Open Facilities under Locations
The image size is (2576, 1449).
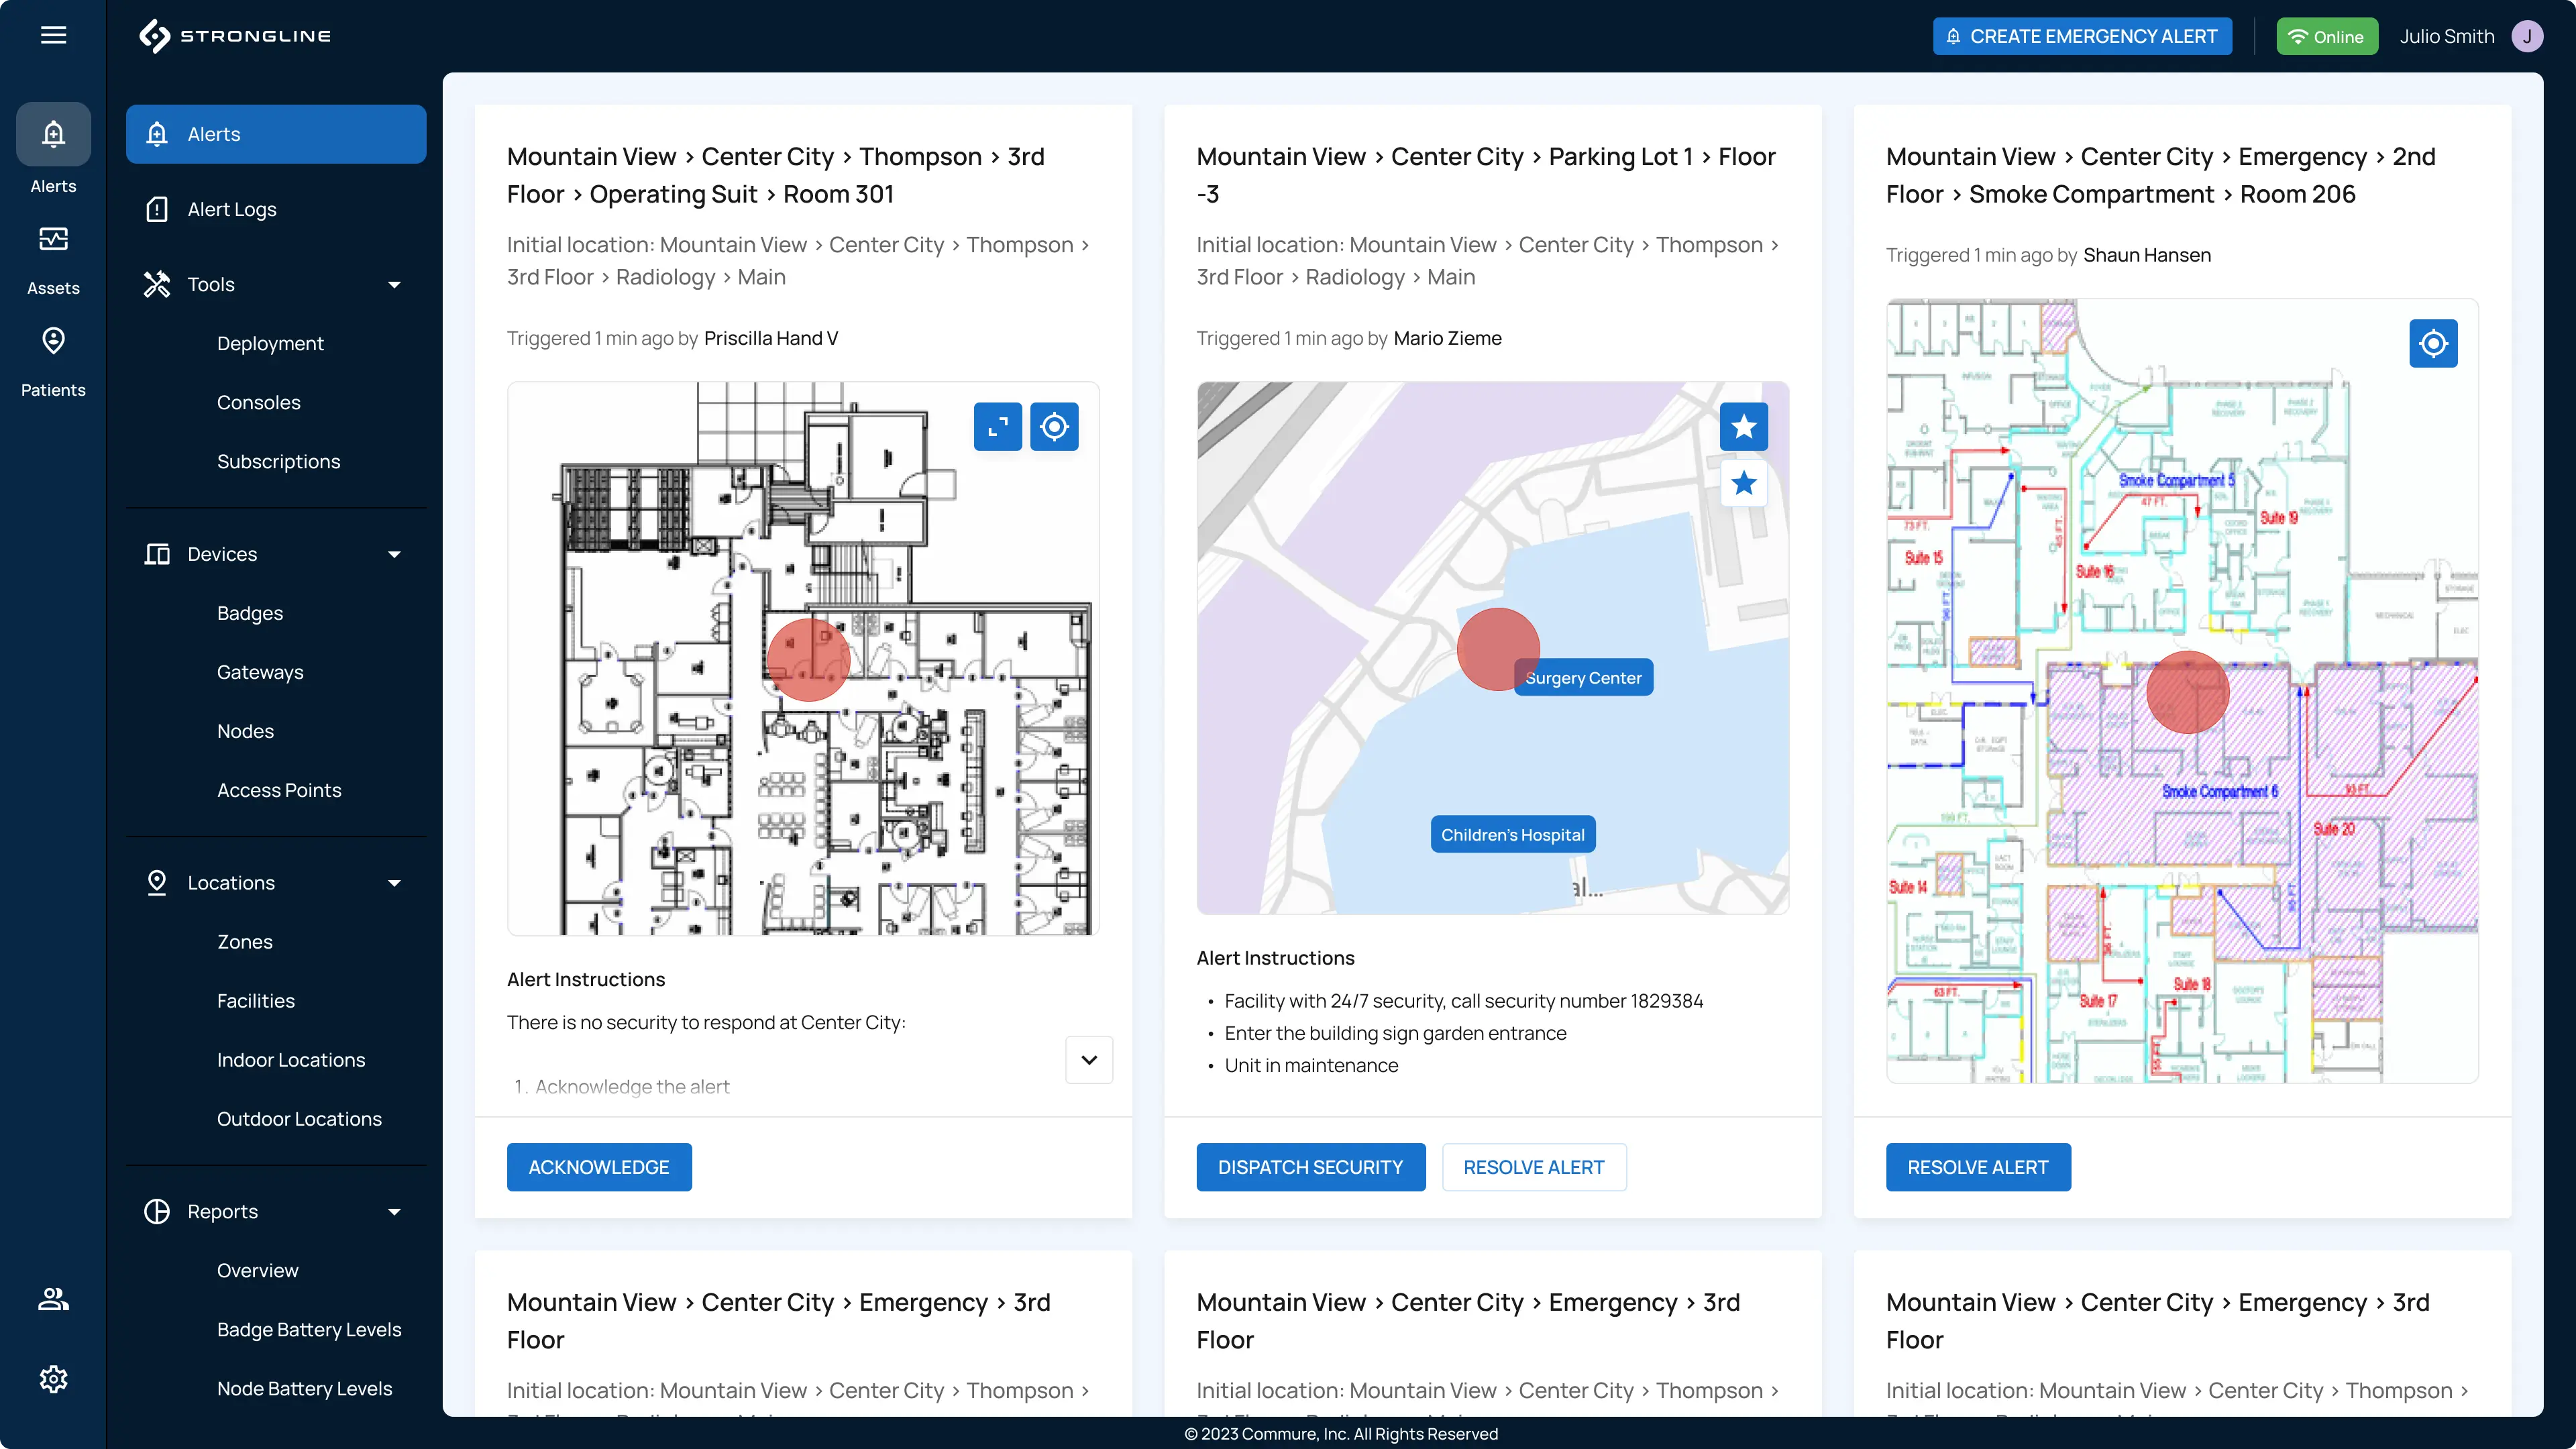pos(256,1001)
